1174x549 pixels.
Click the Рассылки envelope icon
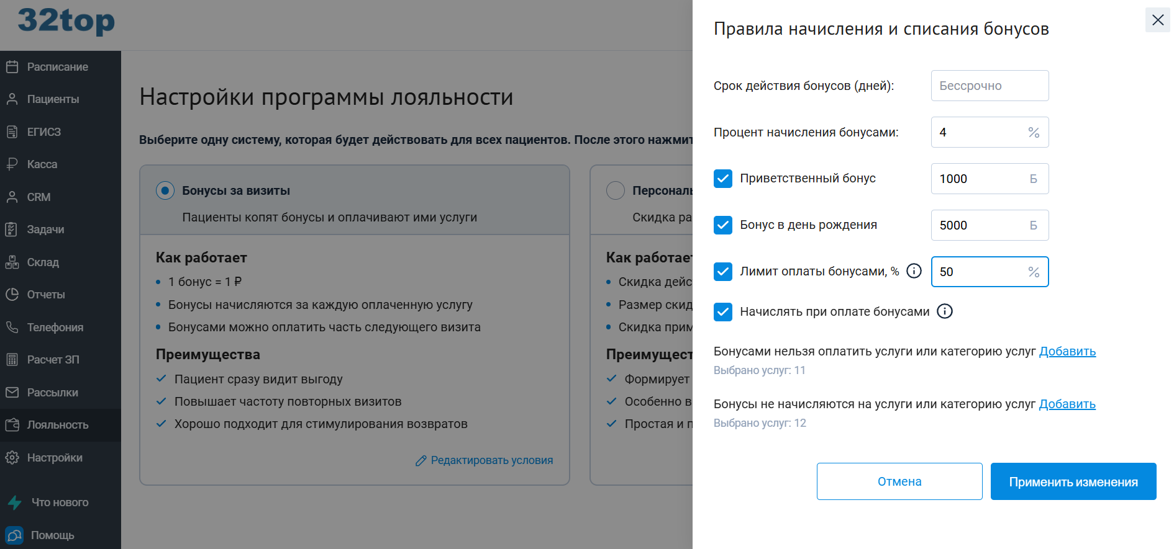pos(12,392)
